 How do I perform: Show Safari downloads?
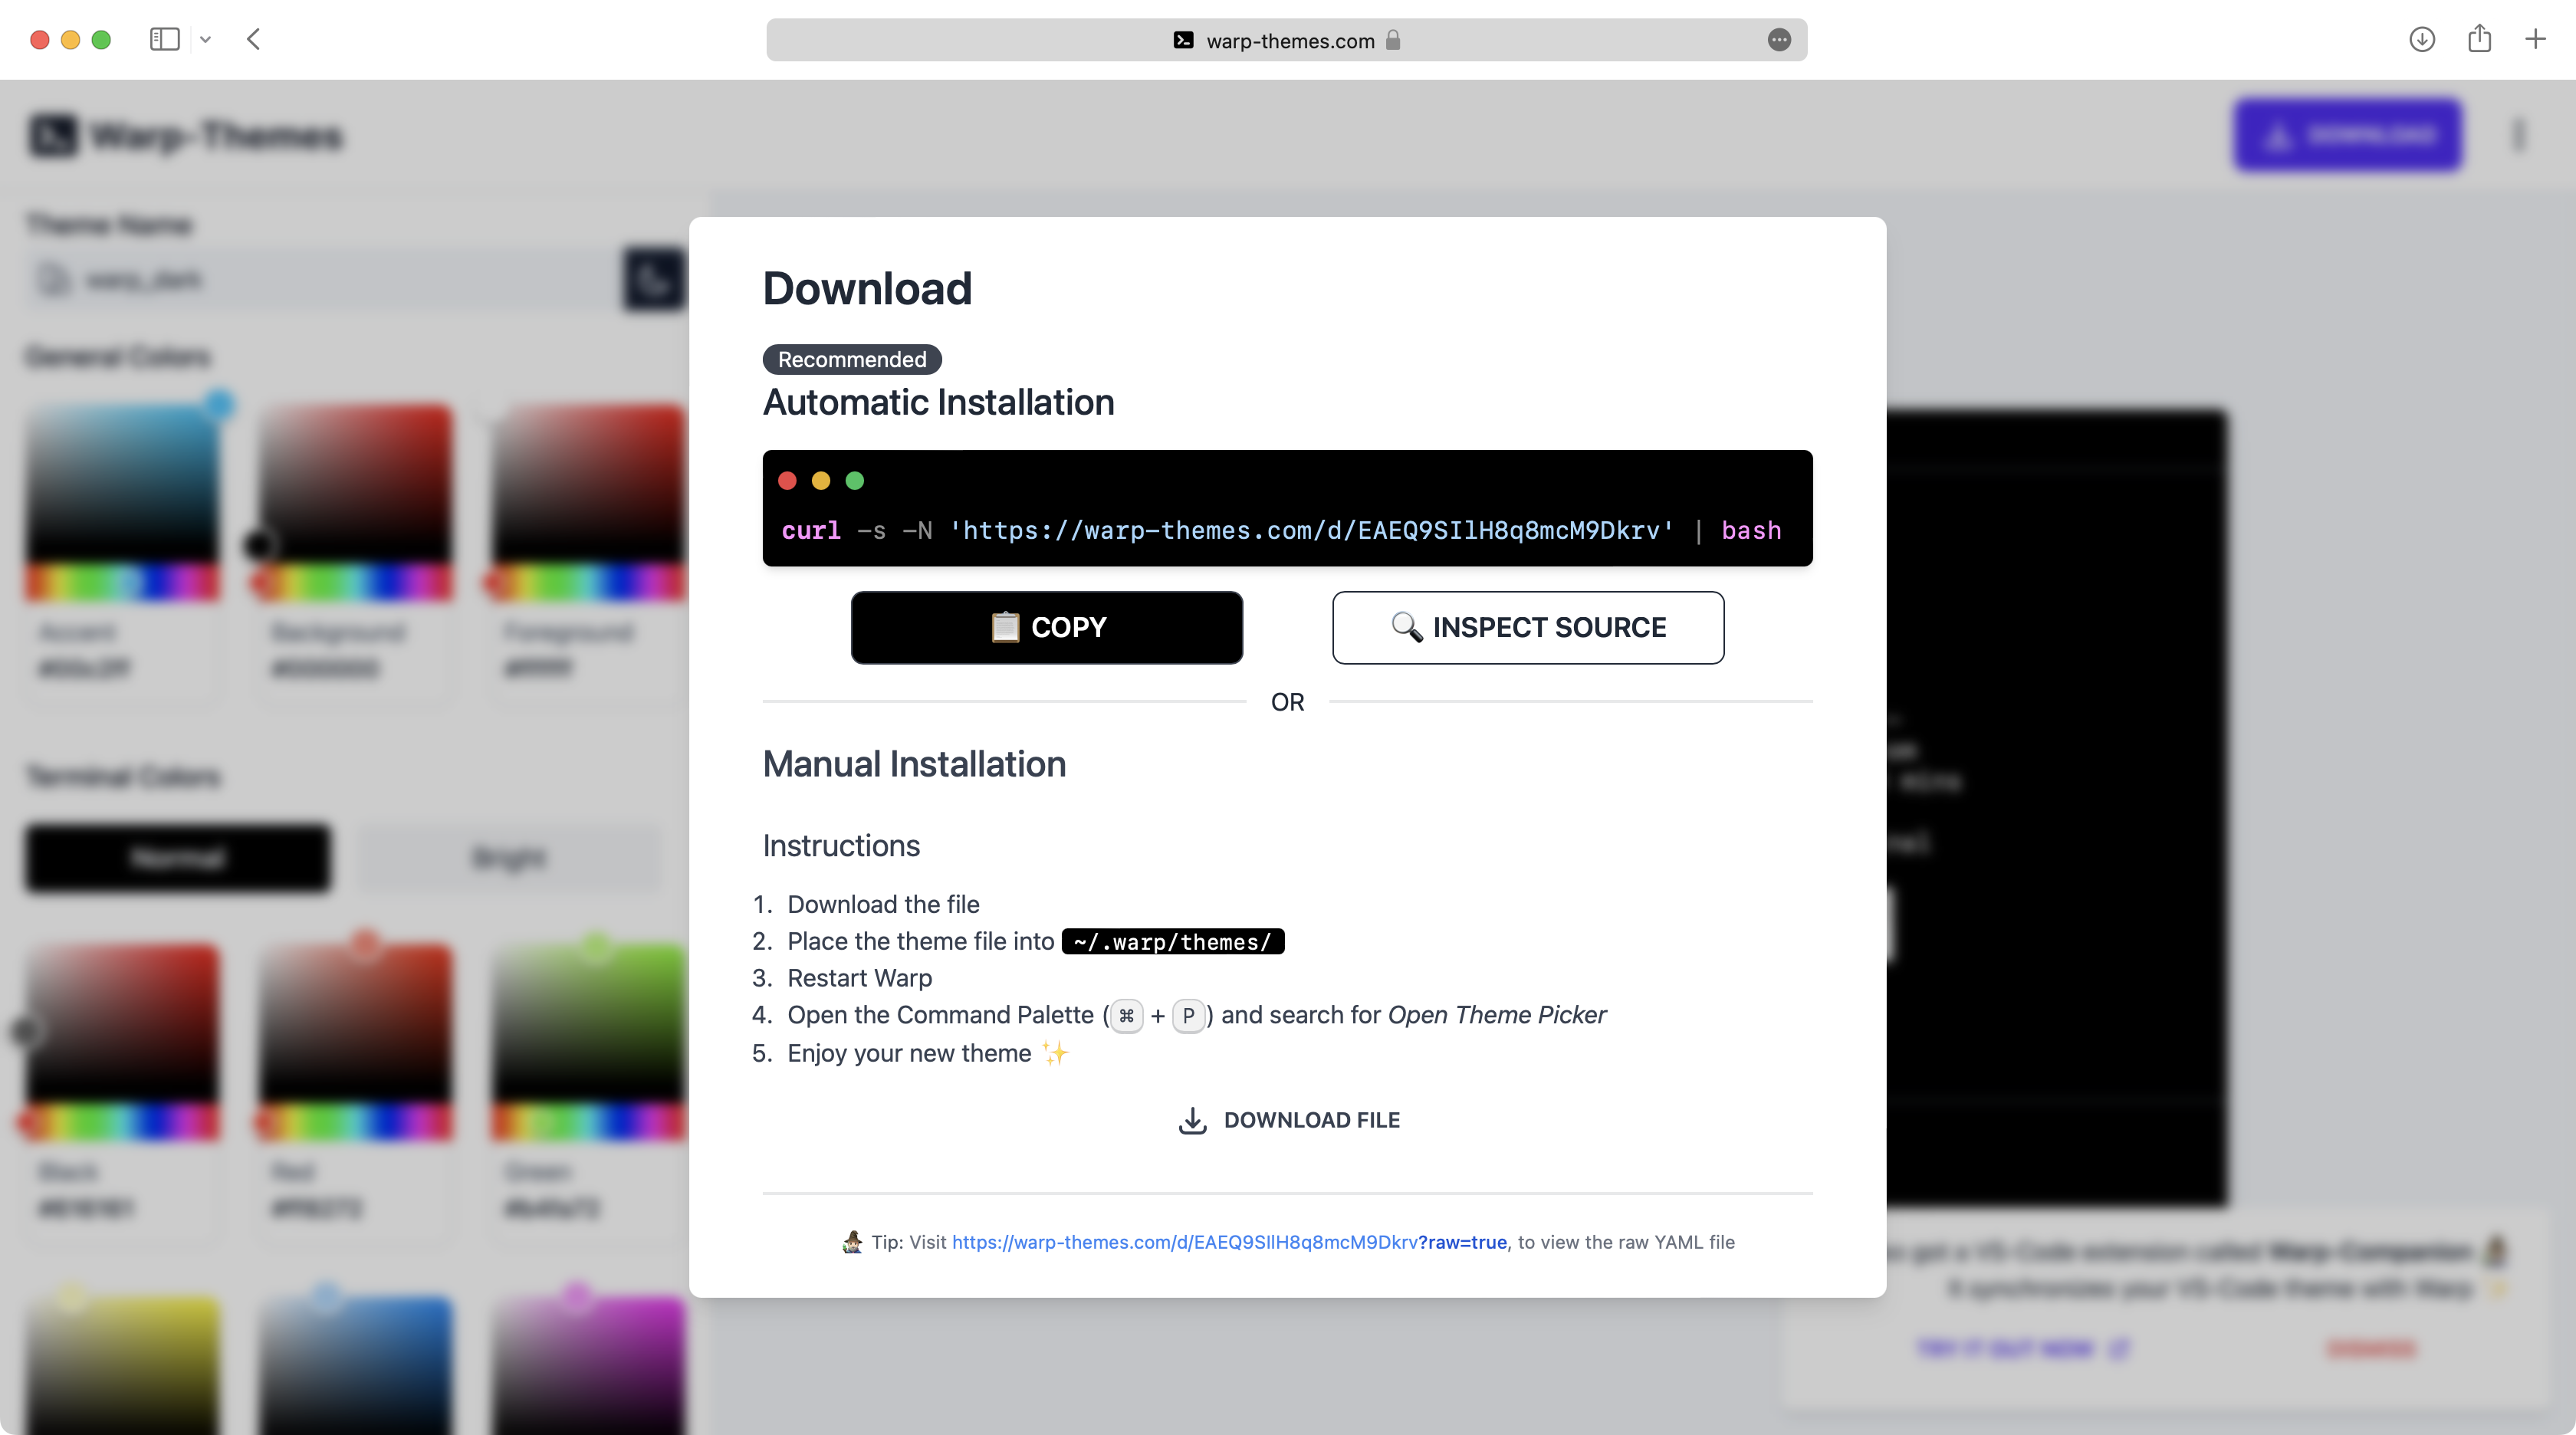click(2422, 39)
